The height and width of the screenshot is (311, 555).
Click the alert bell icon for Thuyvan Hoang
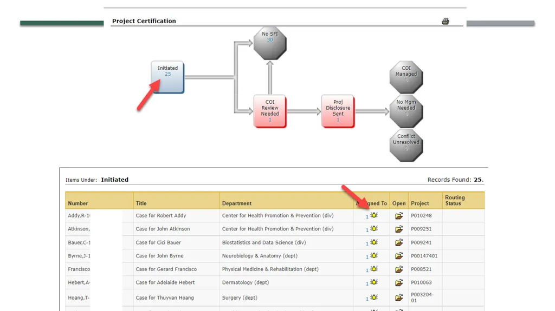[x=374, y=297]
